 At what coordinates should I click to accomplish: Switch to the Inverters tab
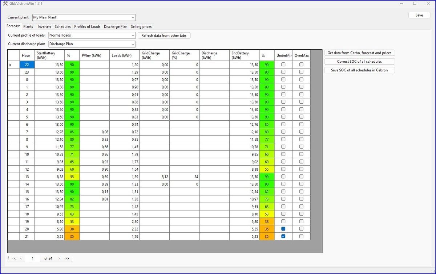[x=44, y=26]
